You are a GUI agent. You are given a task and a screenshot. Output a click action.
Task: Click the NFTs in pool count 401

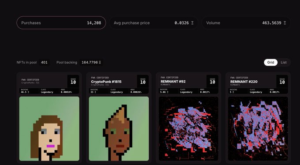(x=44, y=62)
